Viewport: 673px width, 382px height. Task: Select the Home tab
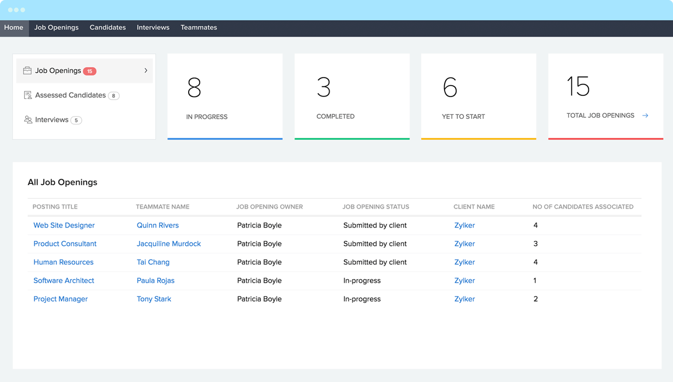(x=14, y=28)
